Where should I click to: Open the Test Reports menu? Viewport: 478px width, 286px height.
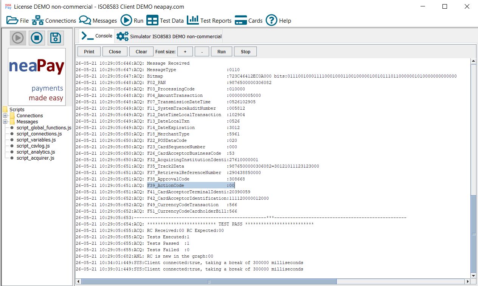pos(209,20)
